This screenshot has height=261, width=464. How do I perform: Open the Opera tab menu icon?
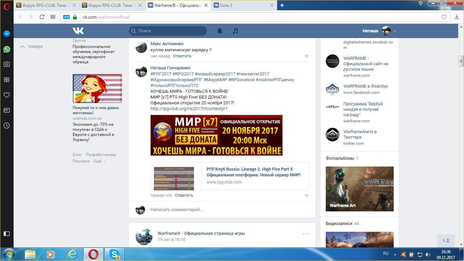[x=421, y=3]
